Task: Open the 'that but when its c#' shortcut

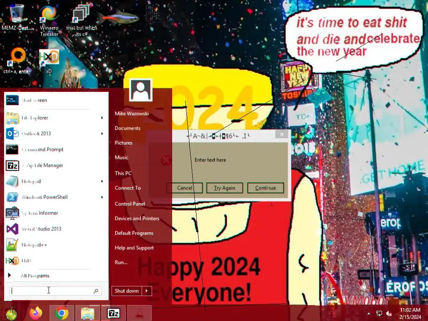Action: tap(82, 20)
